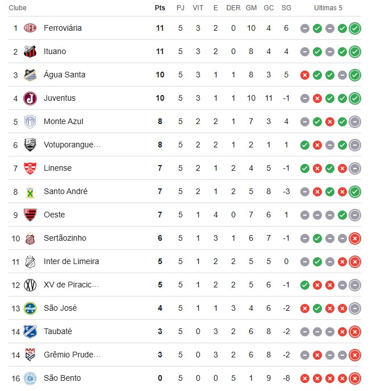Open the Sertãozinho team link
The width and height of the screenshot is (372, 391).
[x=65, y=238]
